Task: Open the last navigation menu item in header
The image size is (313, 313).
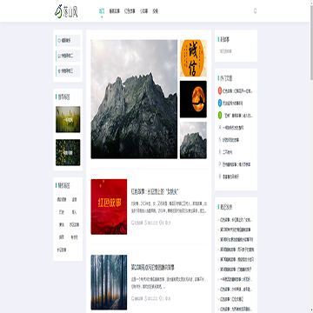Action: click(156, 11)
